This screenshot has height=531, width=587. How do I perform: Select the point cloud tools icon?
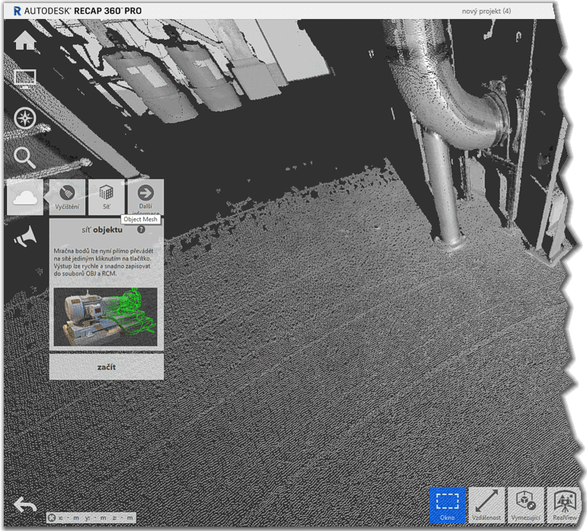[x=25, y=198]
